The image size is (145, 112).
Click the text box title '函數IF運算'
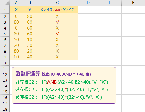point(28,74)
